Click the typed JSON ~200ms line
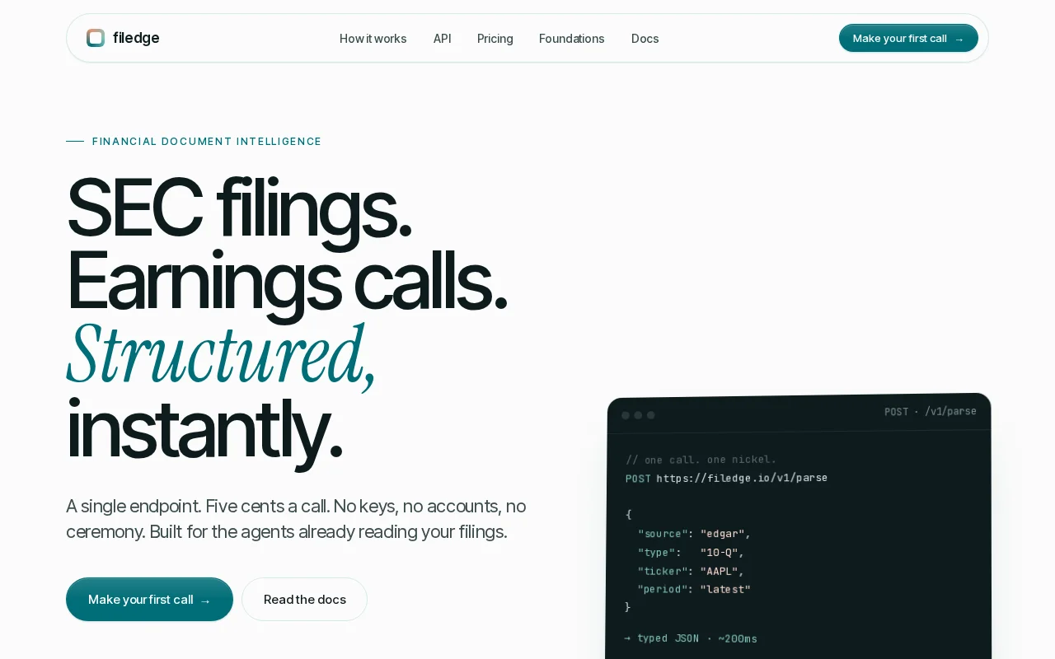The height and width of the screenshot is (659, 1055). (x=691, y=638)
